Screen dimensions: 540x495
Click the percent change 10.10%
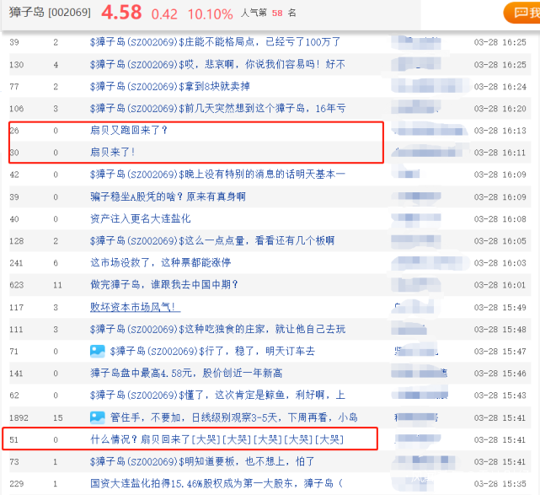tap(211, 14)
